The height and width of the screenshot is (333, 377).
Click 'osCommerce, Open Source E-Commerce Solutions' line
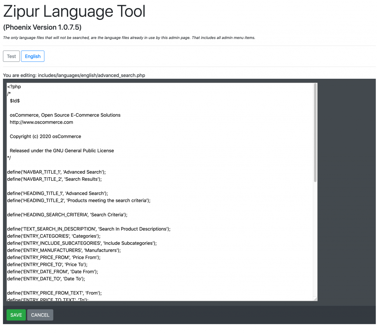pyautogui.click(x=65, y=115)
